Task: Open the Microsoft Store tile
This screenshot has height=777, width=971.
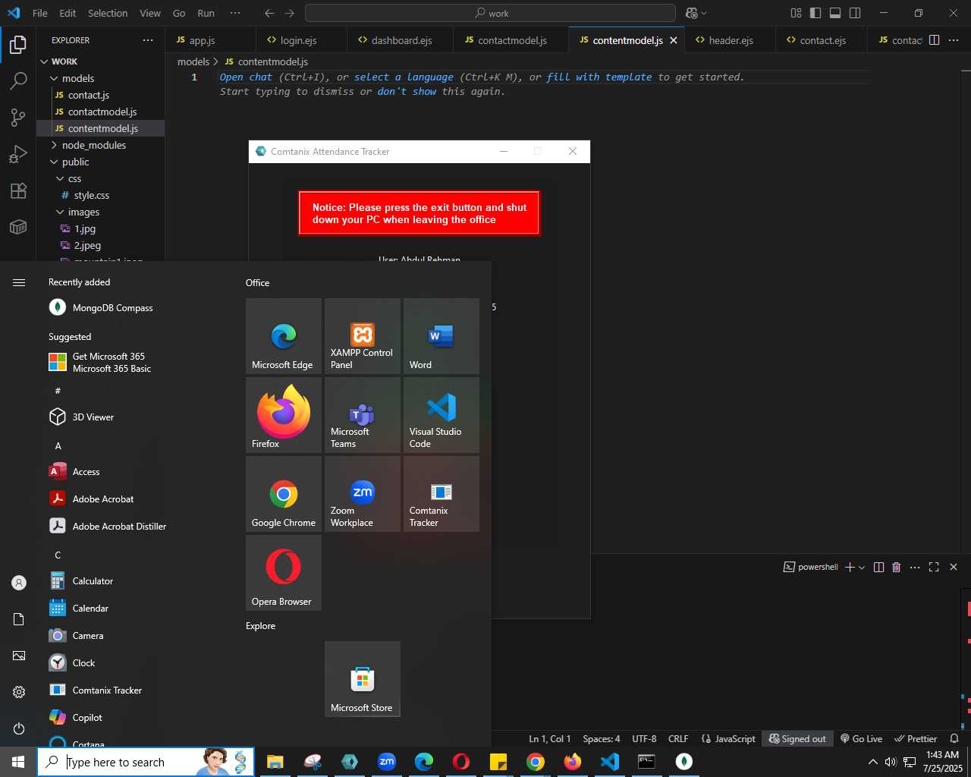Action: coord(363,679)
